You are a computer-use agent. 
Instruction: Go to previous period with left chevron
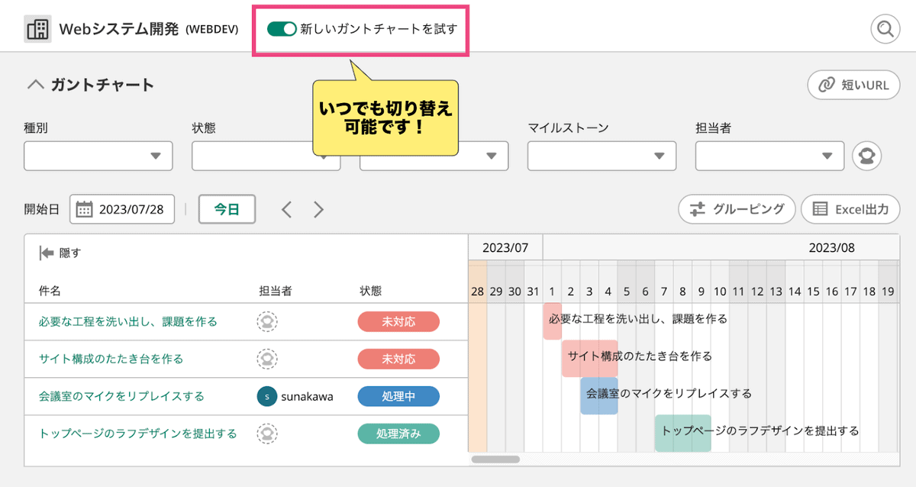click(x=286, y=209)
